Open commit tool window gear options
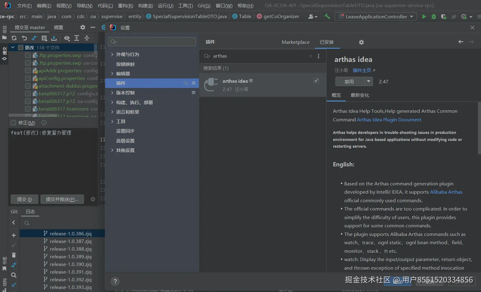 click(83, 27)
